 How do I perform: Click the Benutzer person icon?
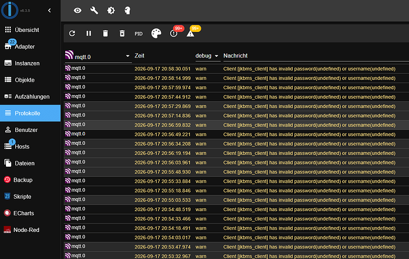[x=8, y=129]
